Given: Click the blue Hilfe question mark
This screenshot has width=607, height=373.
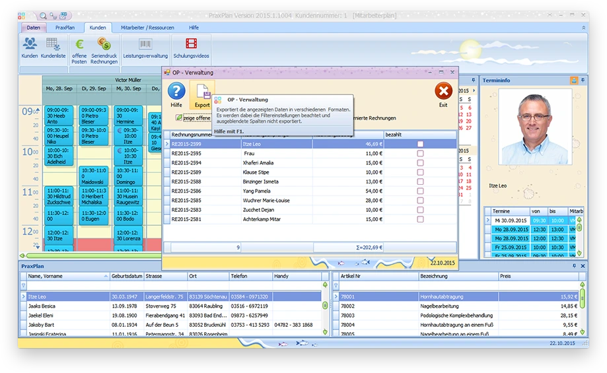Looking at the screenshot, I should 176,91.
